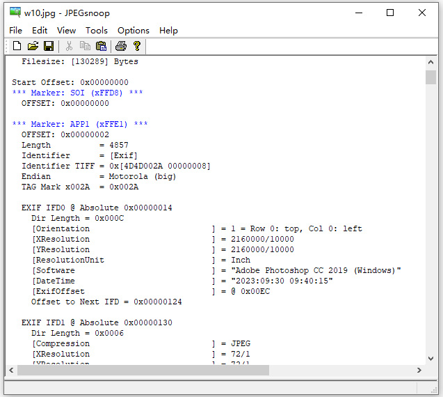Minimize the JPEGsnoop window
The height and width of the screenshot is (397, 443).
tap(359, 13)
